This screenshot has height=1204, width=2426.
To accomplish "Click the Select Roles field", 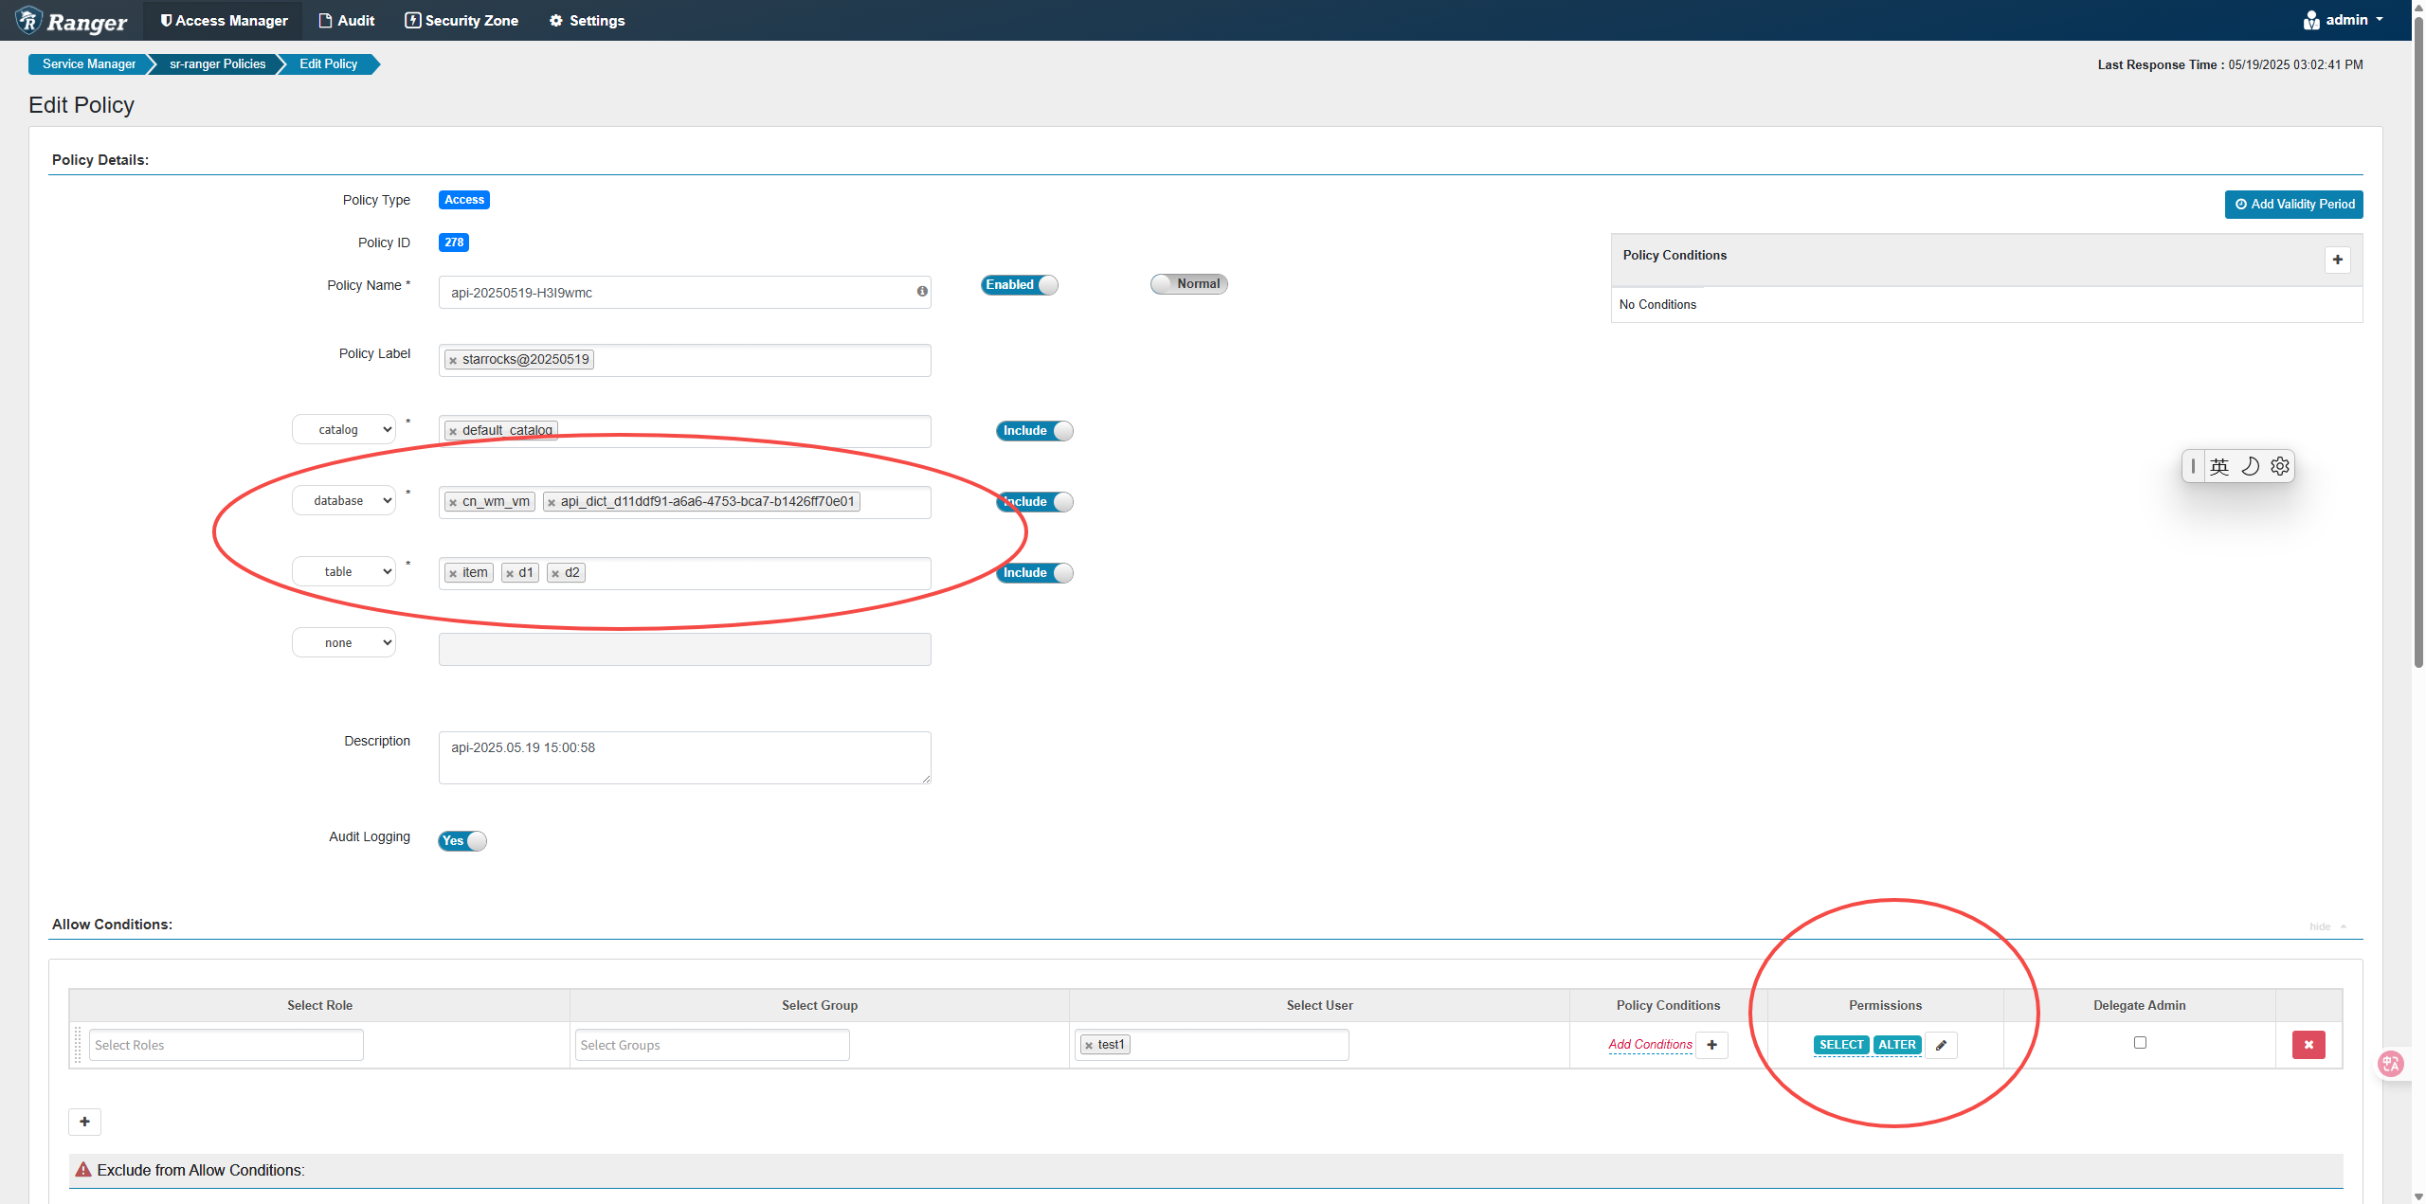I will tap(226, 1045).
